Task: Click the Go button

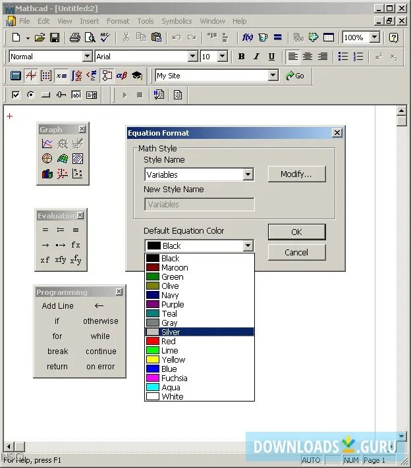Action: [x=295, y=76]
